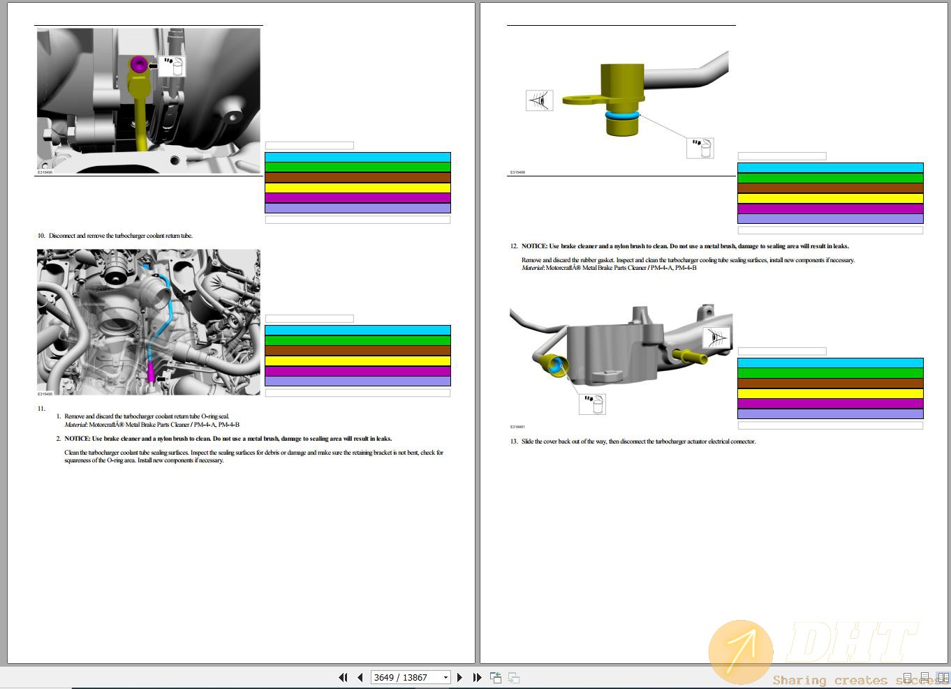Click lavender bar in lower-right color legend
The width and height of the screenshot is (951, 689).
830,414
